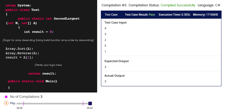Screen dimensions: 225x111
Task: Jump to first compilation marker on timeline
Action: pos(24,103)
